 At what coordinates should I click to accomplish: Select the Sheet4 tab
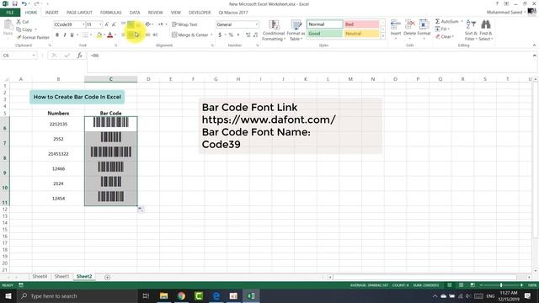[x=40, y=276]
